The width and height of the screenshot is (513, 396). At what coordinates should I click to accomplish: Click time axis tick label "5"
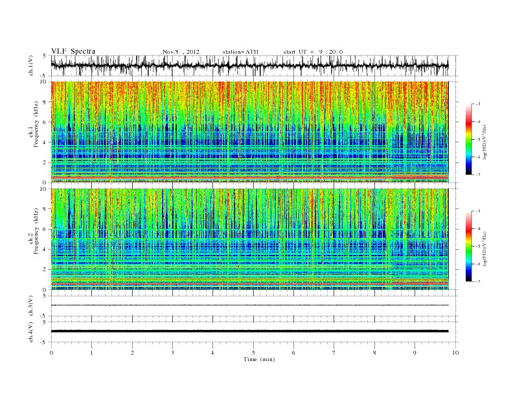pyautogui.click(x=253, y=353)
